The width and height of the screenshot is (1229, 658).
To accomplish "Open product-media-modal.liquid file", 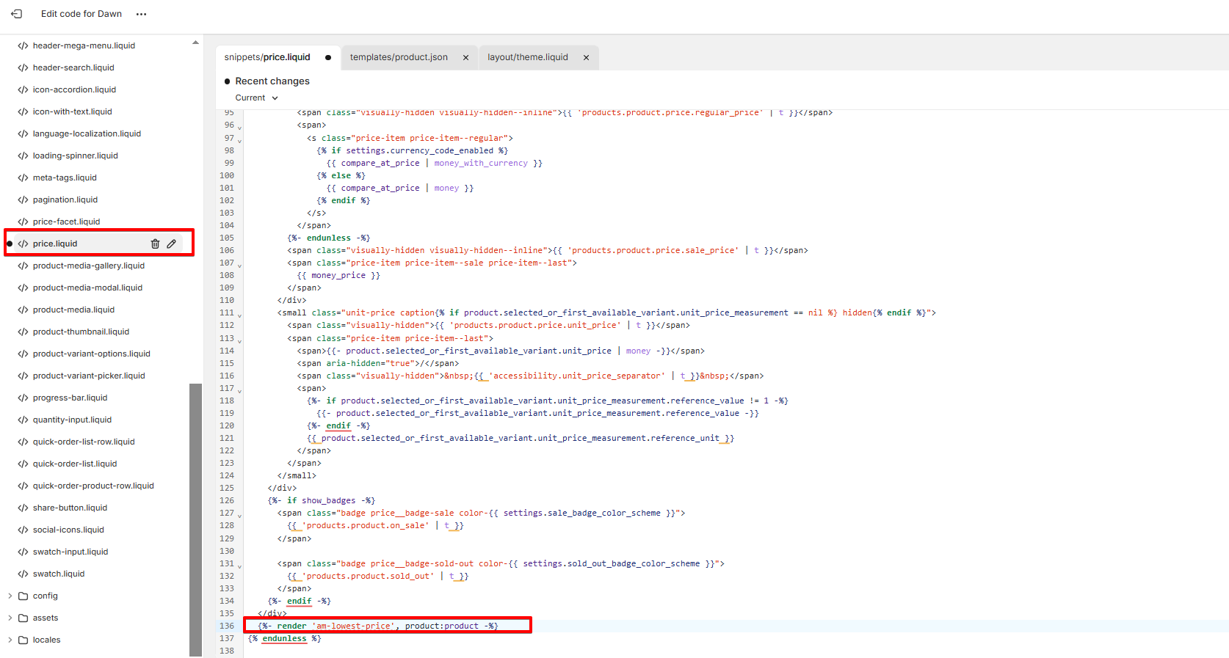I will click(x=87, y=288).
